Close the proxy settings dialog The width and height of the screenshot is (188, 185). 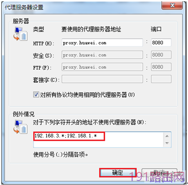[x=172, y=5]
